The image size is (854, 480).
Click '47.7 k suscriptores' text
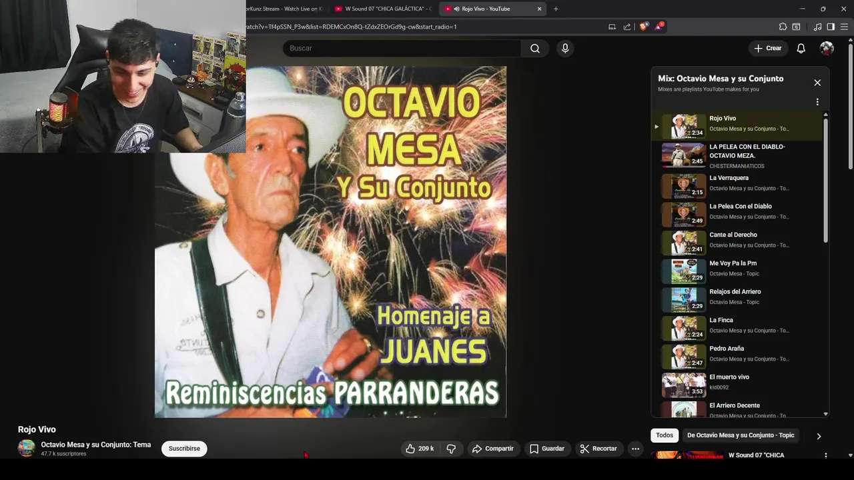[63, 454]
